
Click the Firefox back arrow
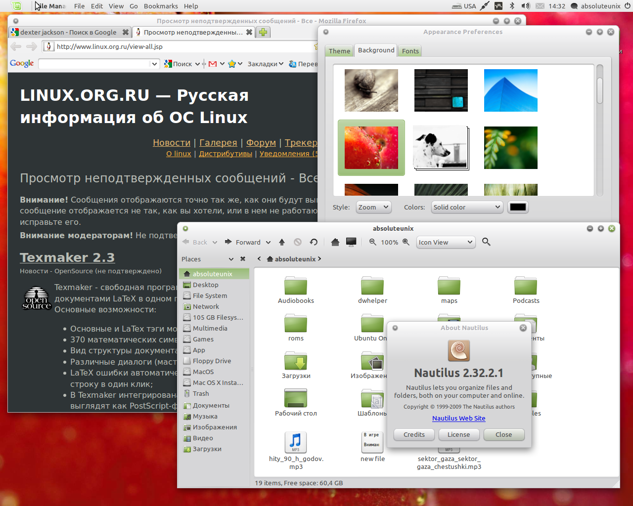(16, 46)
